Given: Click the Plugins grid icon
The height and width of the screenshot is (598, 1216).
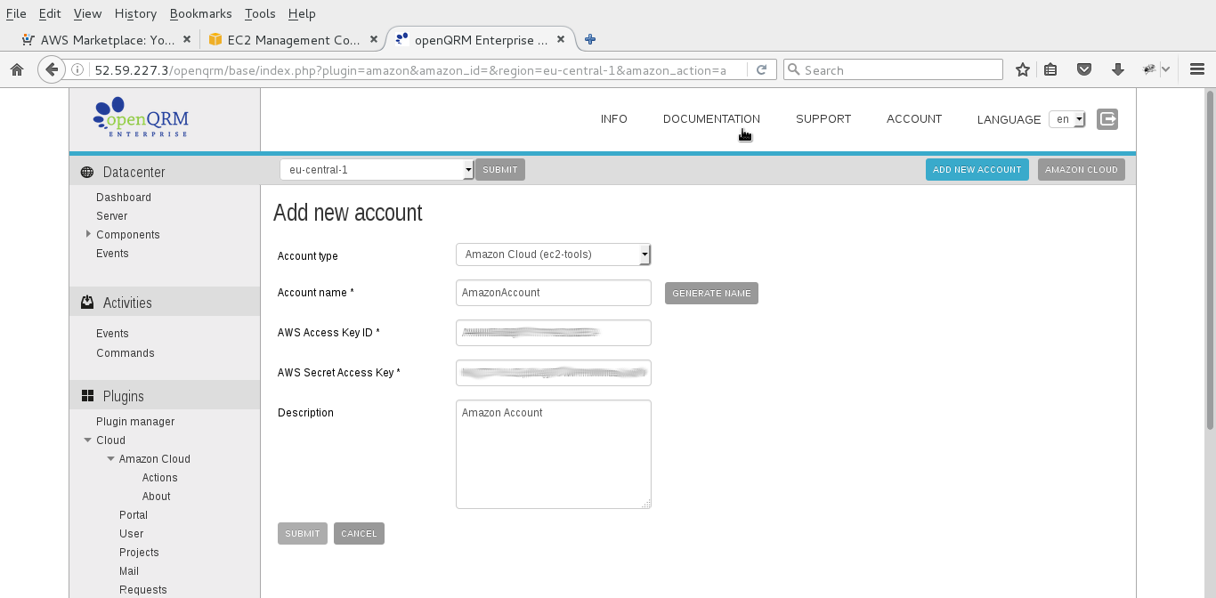Looking at the screenshot, I should 87,396.
